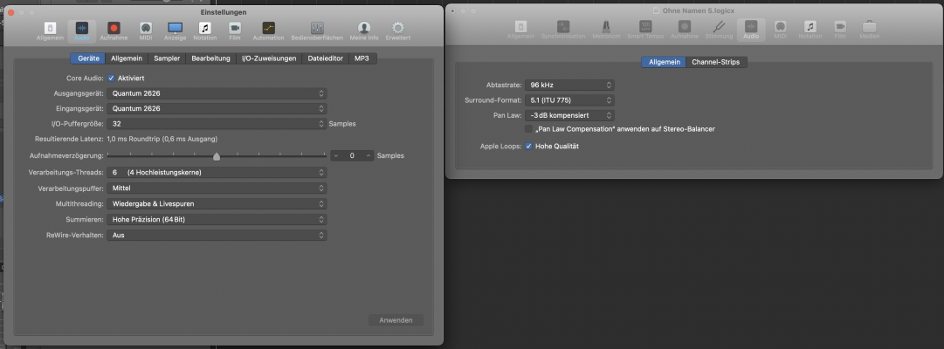Click the Aufnahmeverzögerung slider handle

[x=216, y=156]
